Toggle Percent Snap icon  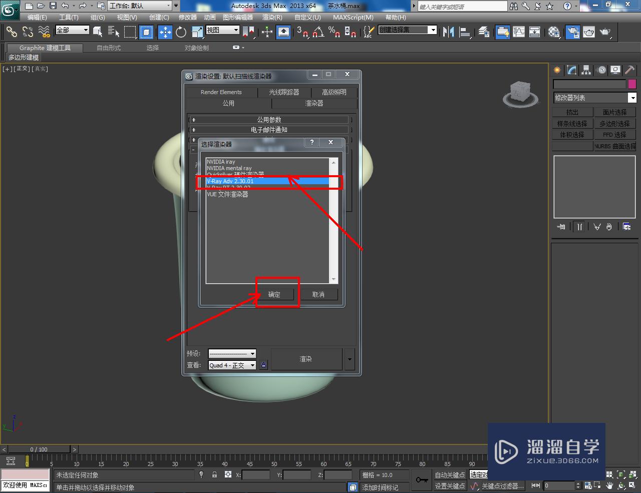(334, 32)
